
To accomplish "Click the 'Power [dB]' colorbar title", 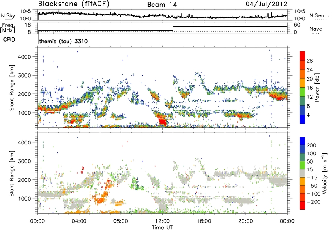I will pyautogui.click(x=317, y=88).
